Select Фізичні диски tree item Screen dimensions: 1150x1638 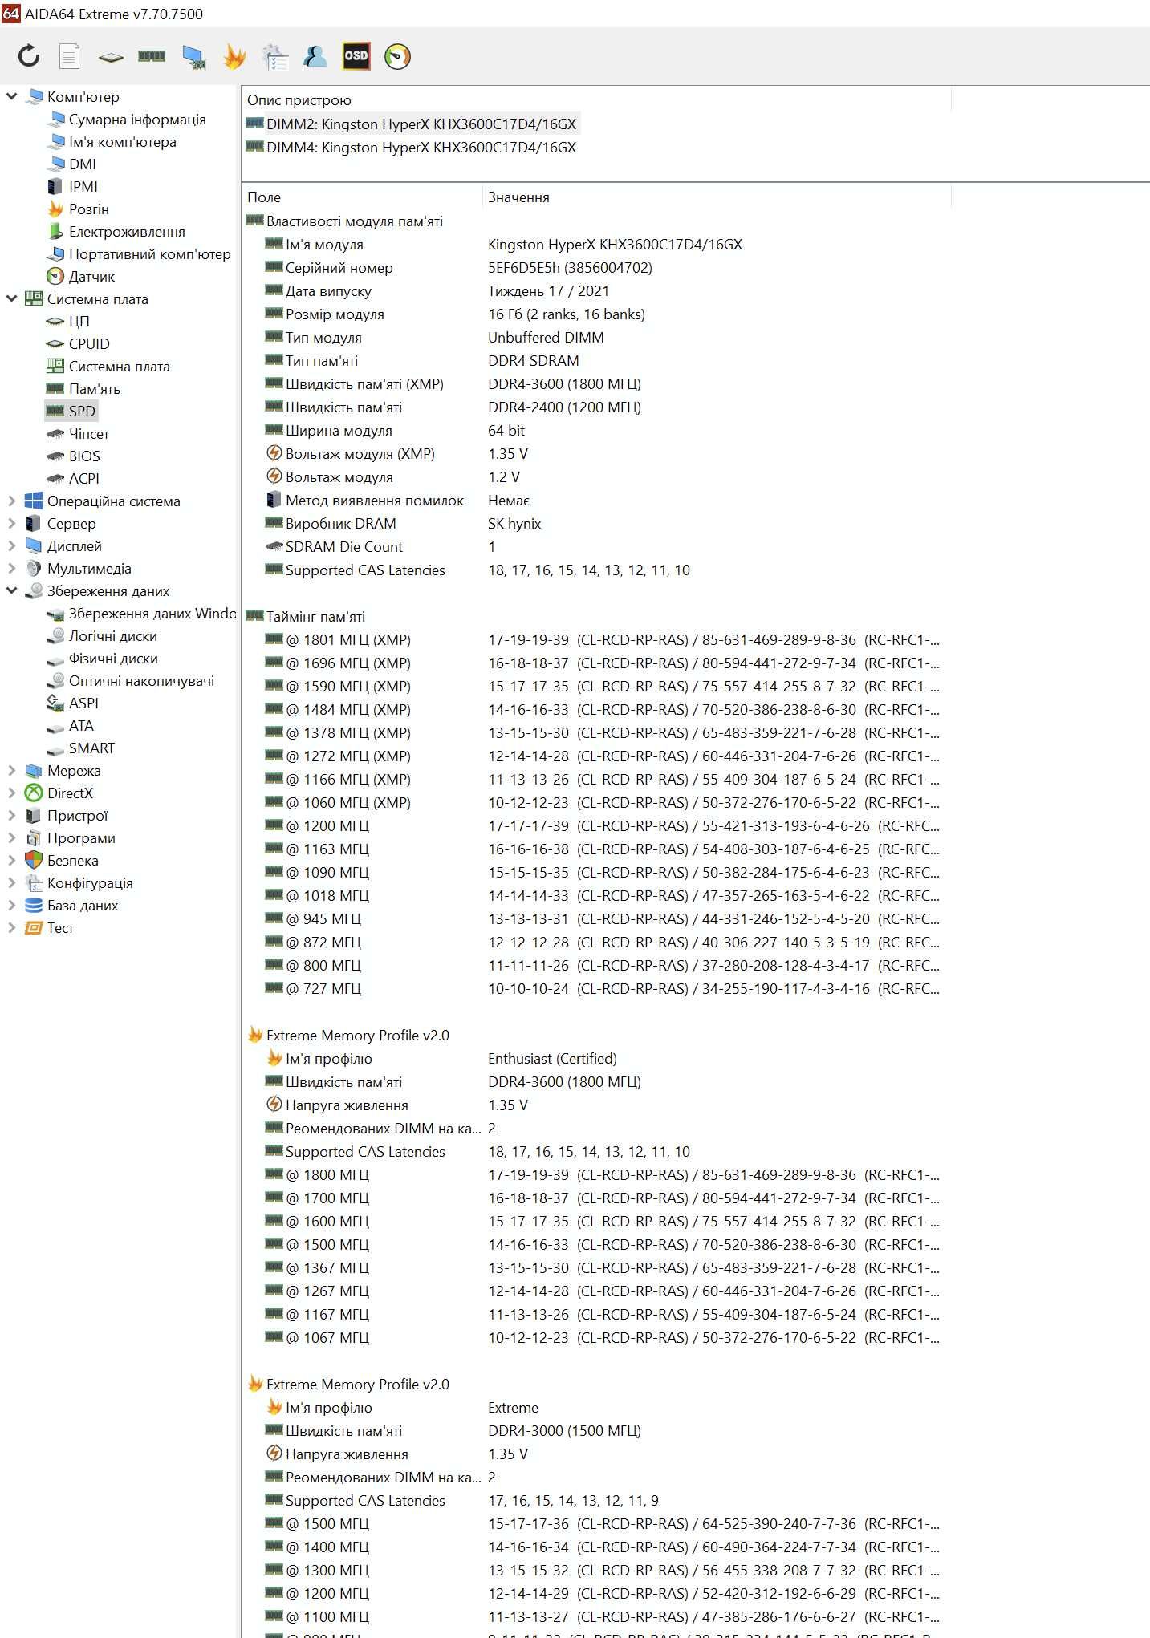[113, 658]
